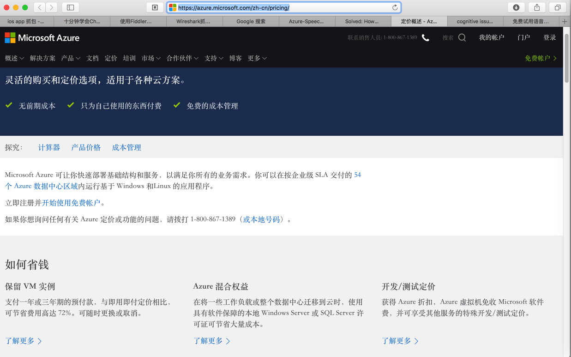Screen dimensions: 571x357
Task: Switch to the 'Google 搜索' tab
Action: [251, 21]
